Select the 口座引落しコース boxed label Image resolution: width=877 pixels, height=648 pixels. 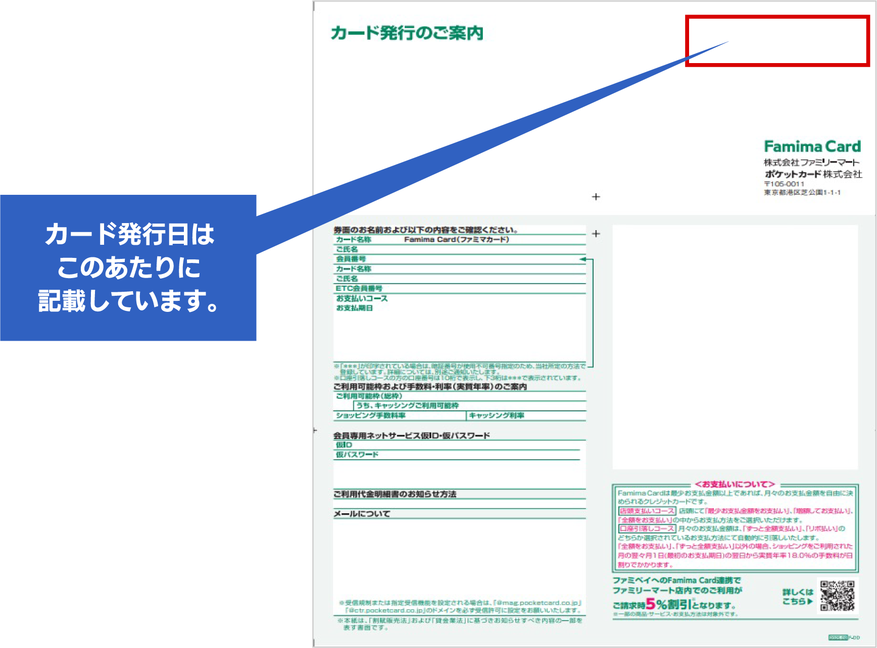click(x=647, y=529)
